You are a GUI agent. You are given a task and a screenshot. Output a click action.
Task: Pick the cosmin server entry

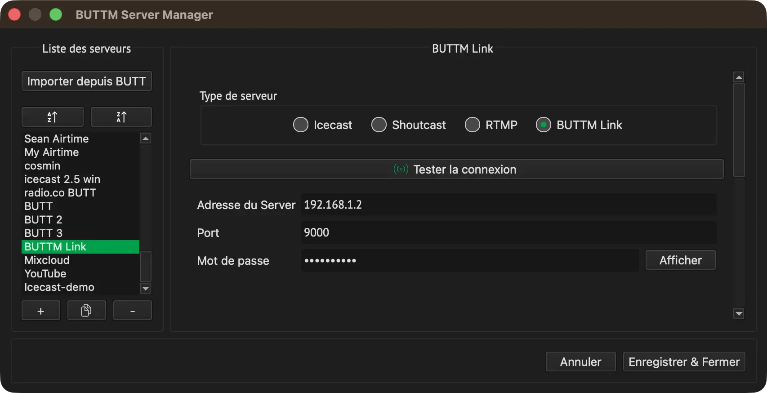(x=80, y=166)
